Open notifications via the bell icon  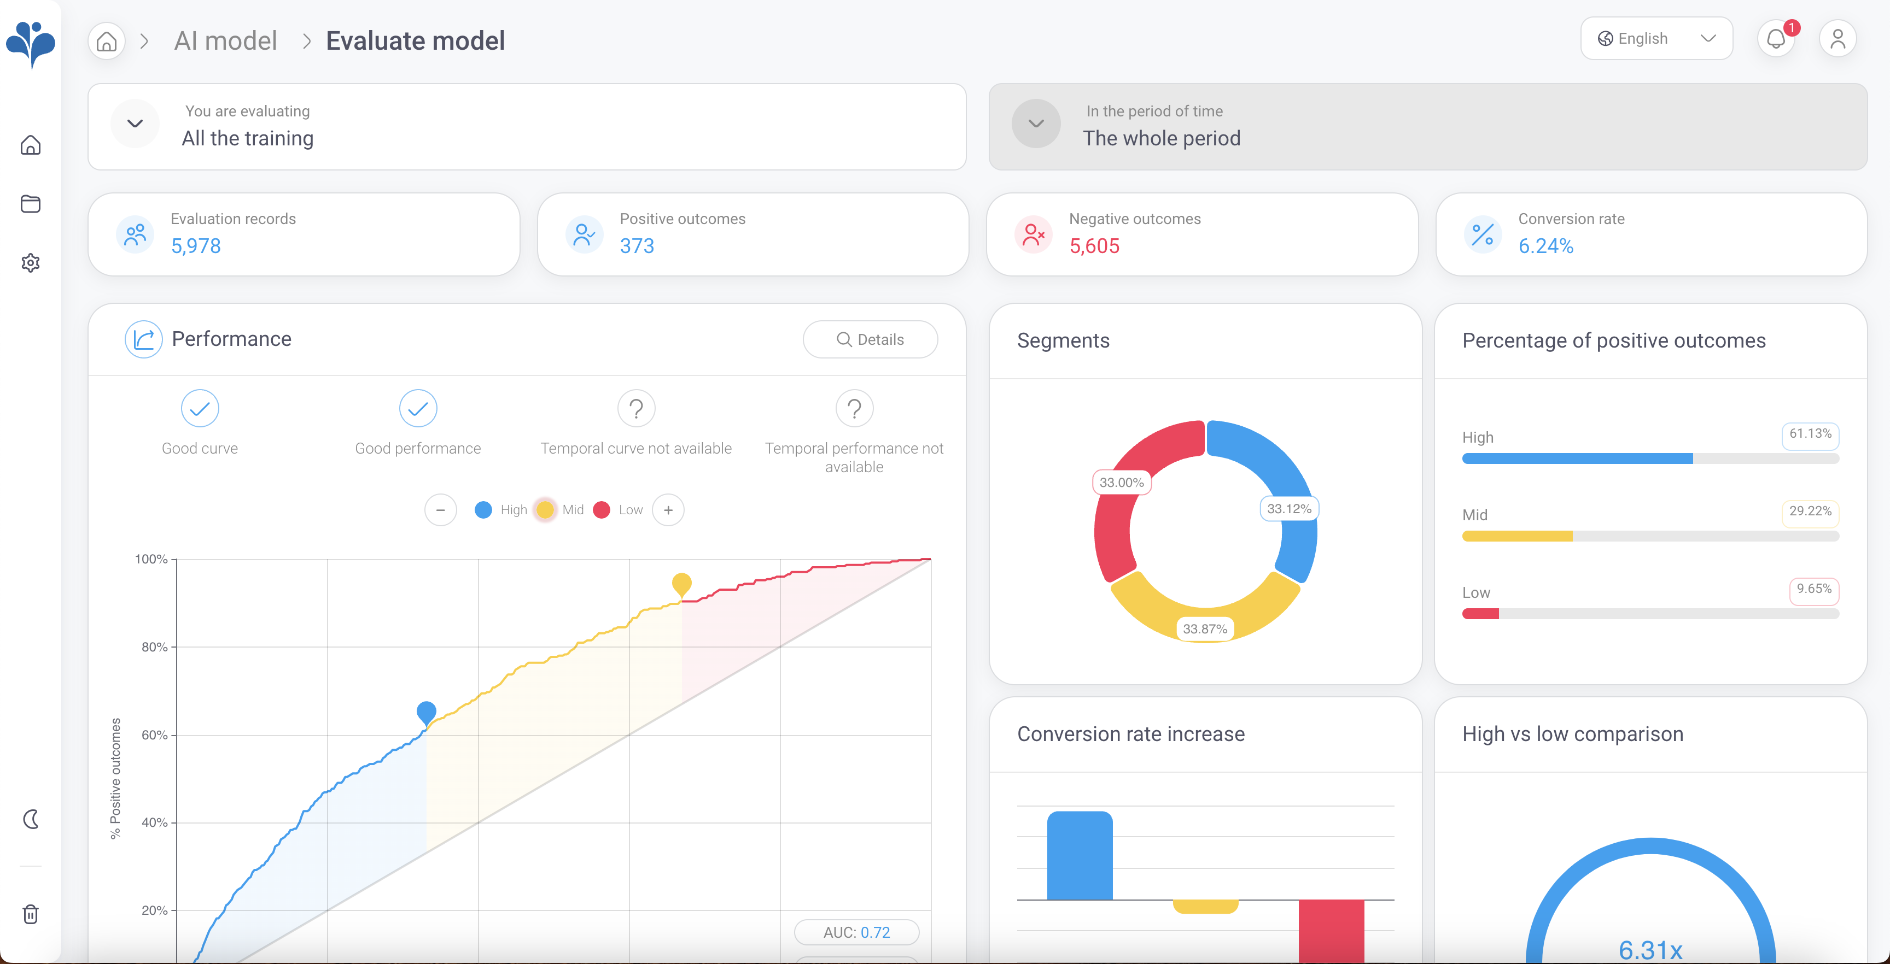click(x=1776, y=38)
